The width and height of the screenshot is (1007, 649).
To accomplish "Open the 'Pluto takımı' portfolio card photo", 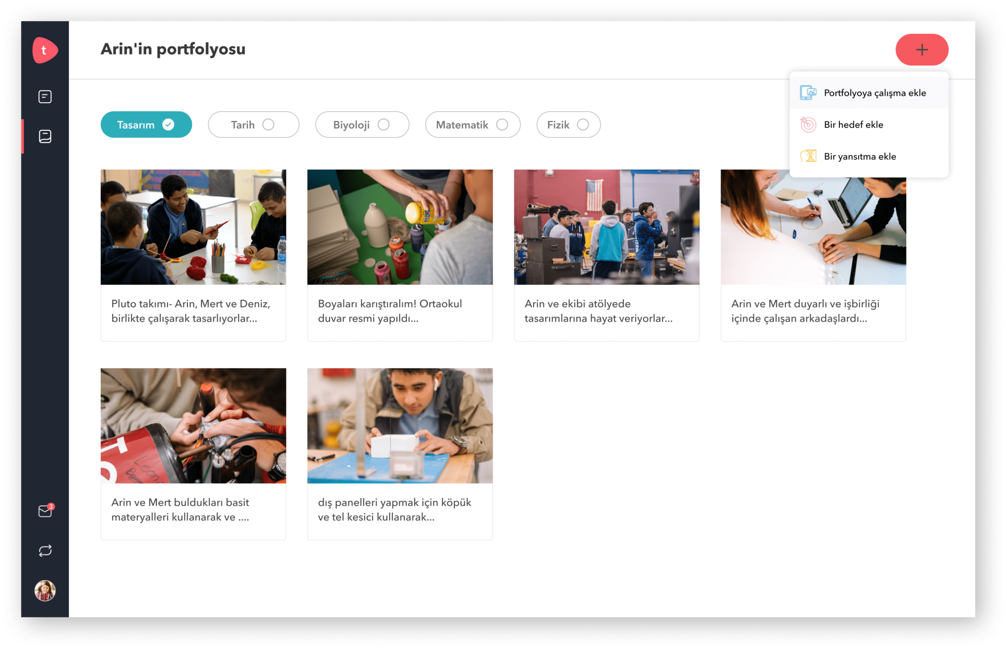I will click(x=193, y=227).
